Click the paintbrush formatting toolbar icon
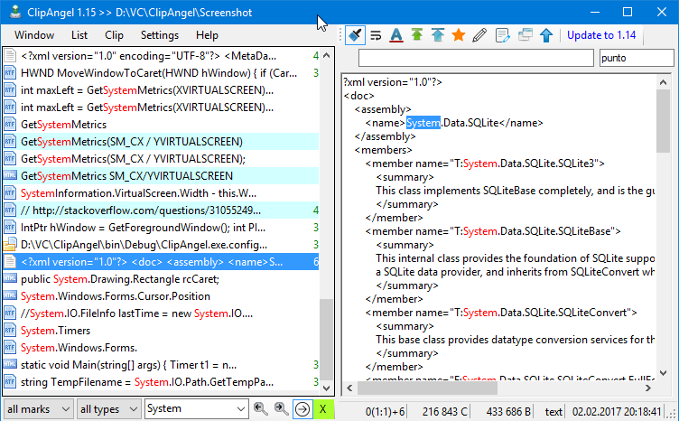679x421 pixels. [355, 35]
